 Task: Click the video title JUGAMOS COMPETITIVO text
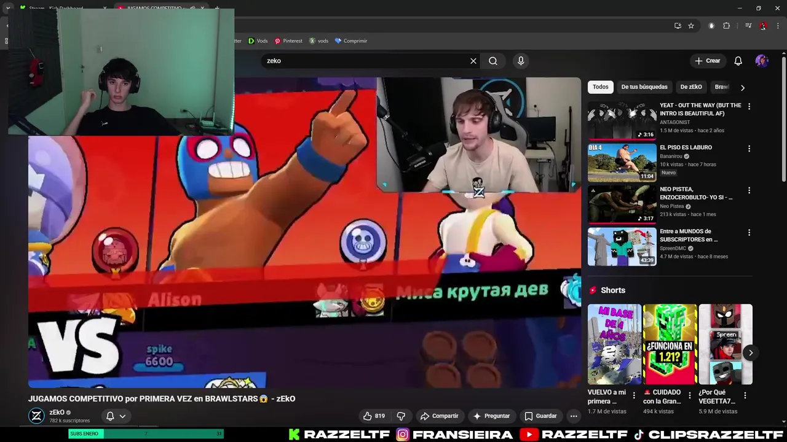pyautogui.click(x=162, y=398)
